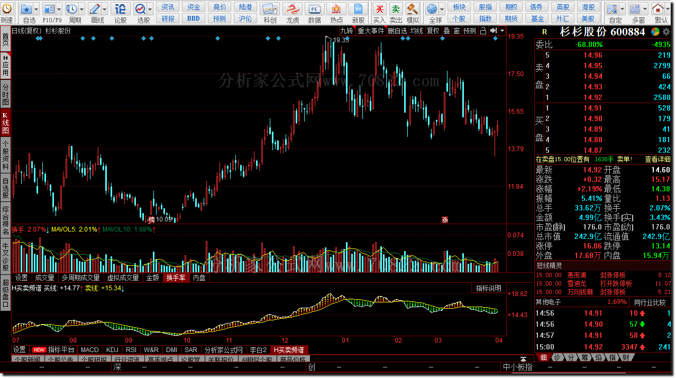Open the 全球 global markets globe icon

tap(433, 9)
